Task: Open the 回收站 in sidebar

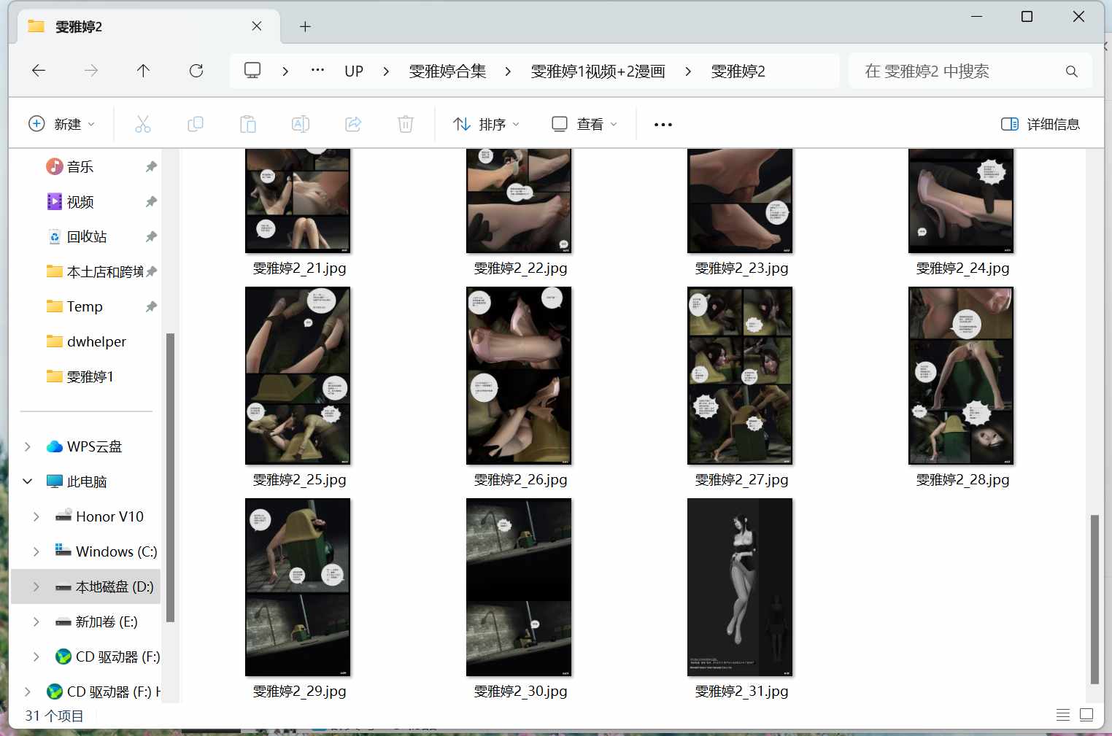Action: [x=86, y=237]
